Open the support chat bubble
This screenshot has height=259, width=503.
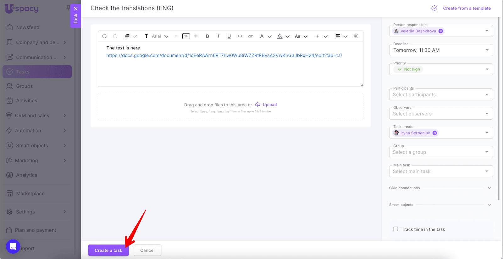coord(13,246)
